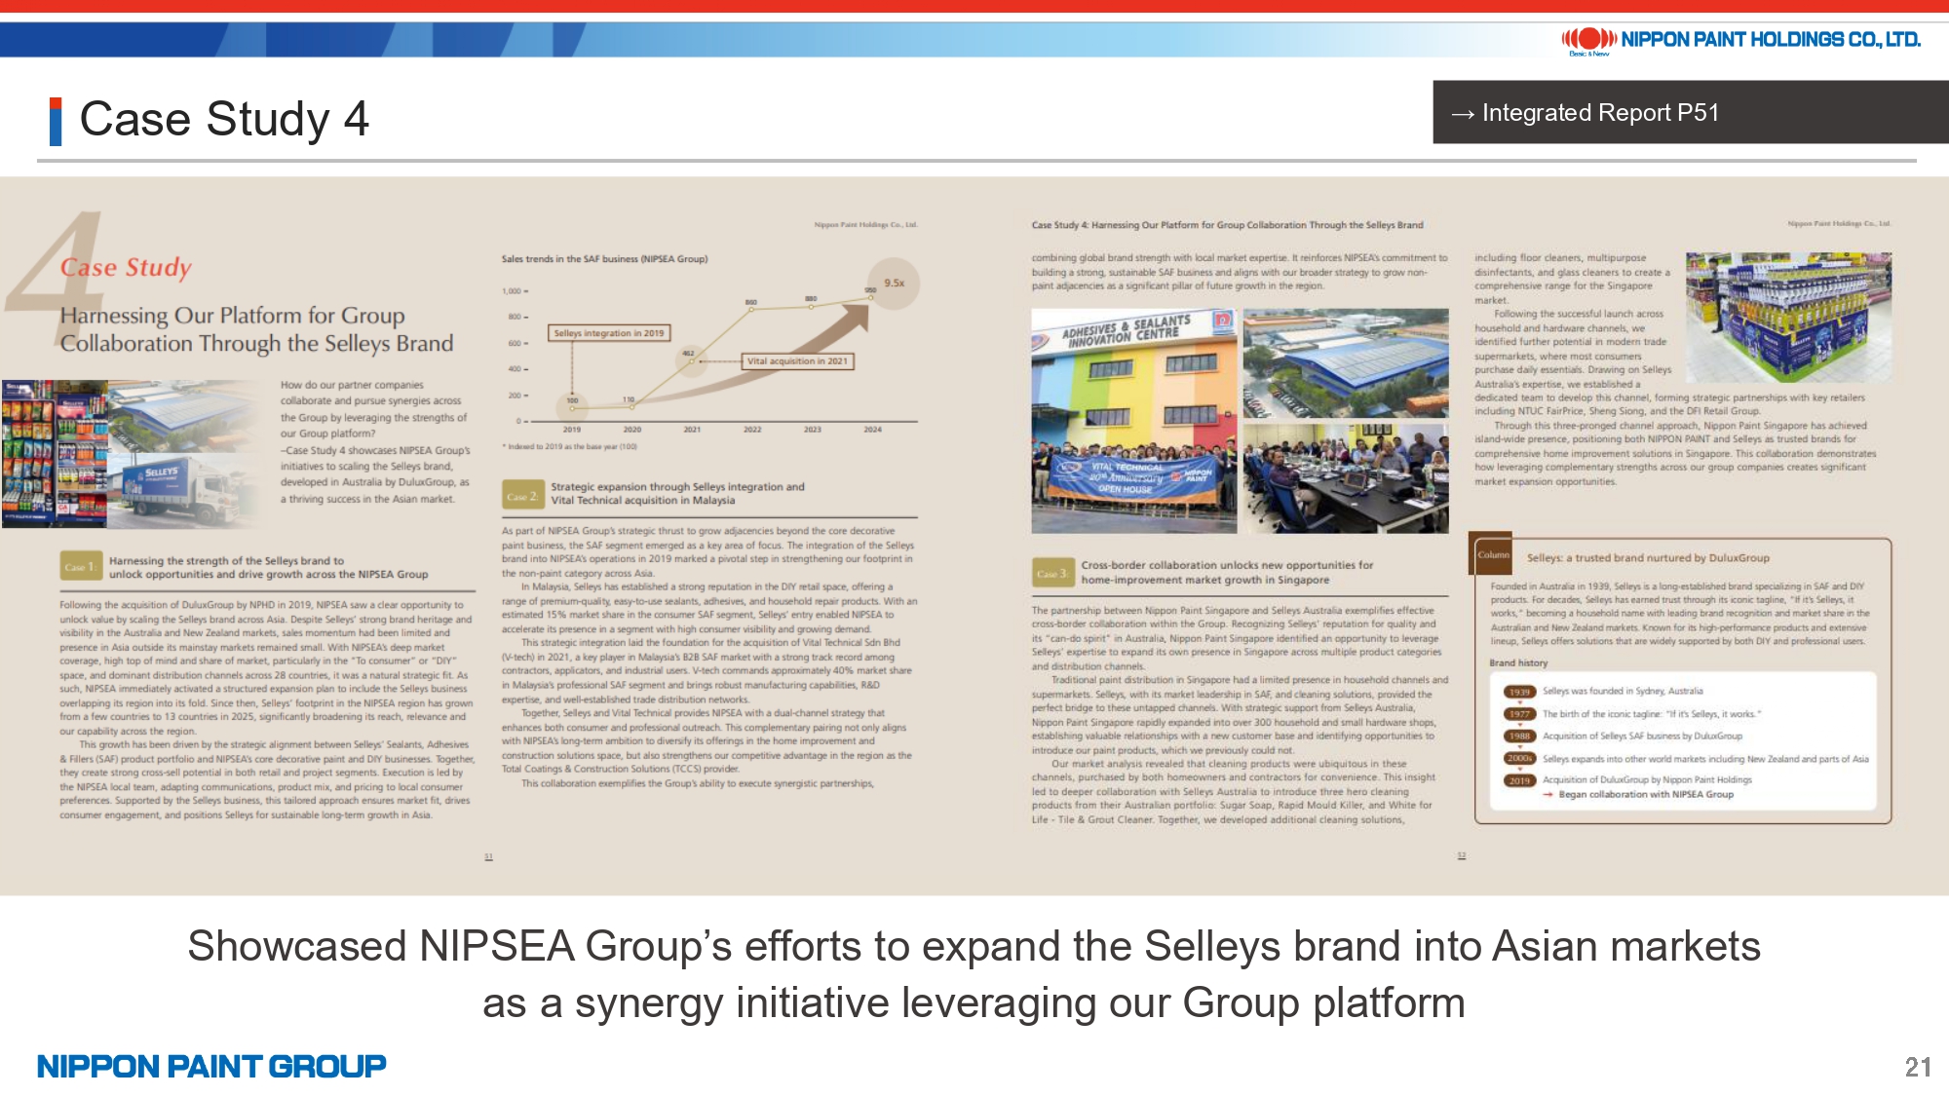Screen dimensions: 1949x1096
Task: Click the Column badge on Selleys sidebar
Action: click(1492, 553)
